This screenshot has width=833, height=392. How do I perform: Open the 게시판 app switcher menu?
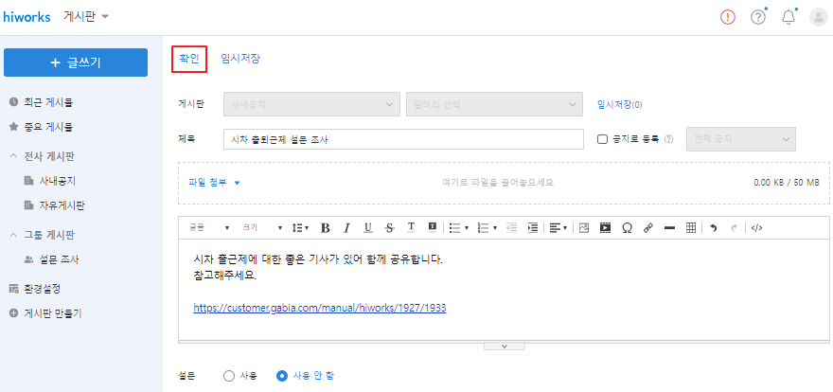tap(86, 16)
